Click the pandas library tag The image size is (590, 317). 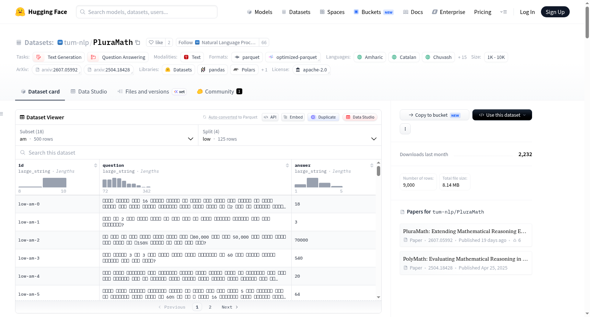[x=213, y=70]
